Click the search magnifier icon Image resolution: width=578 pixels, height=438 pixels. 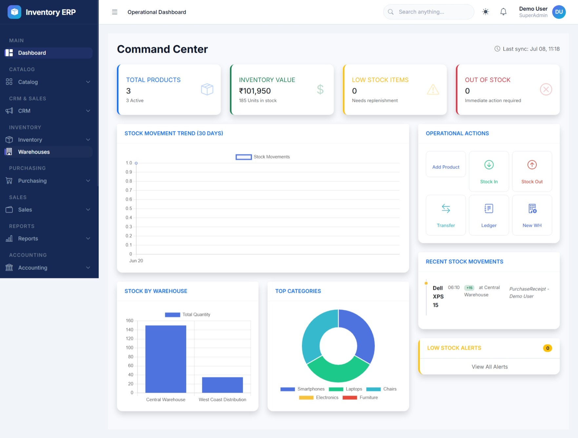(390, 12)
